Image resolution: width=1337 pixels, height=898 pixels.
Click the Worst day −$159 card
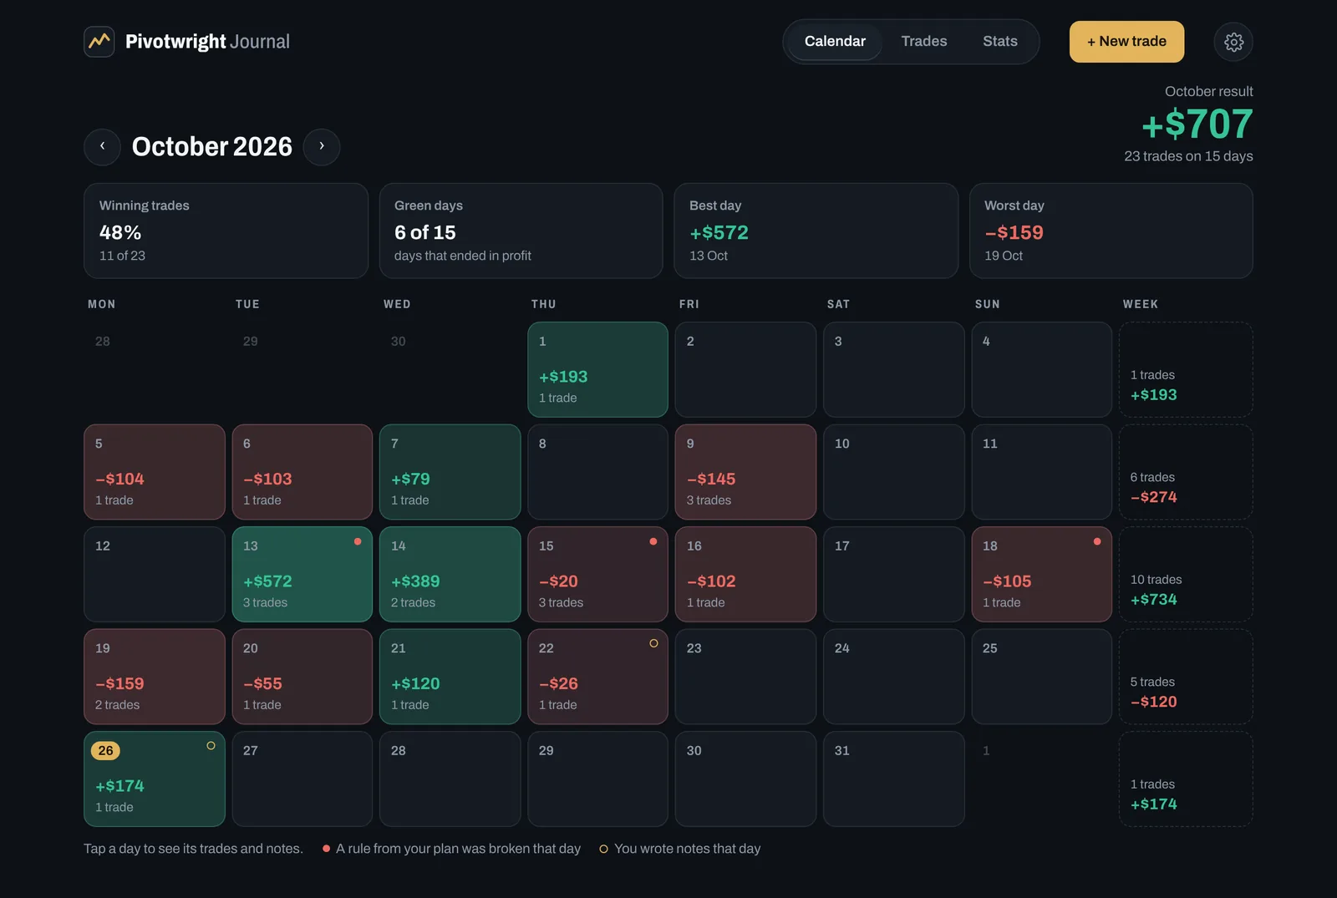coord(1111,231)
